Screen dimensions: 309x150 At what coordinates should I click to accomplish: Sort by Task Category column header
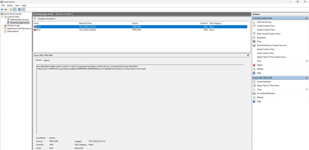coord(228,23)
